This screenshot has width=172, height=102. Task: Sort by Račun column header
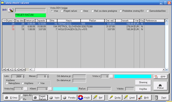click(92, 21)
